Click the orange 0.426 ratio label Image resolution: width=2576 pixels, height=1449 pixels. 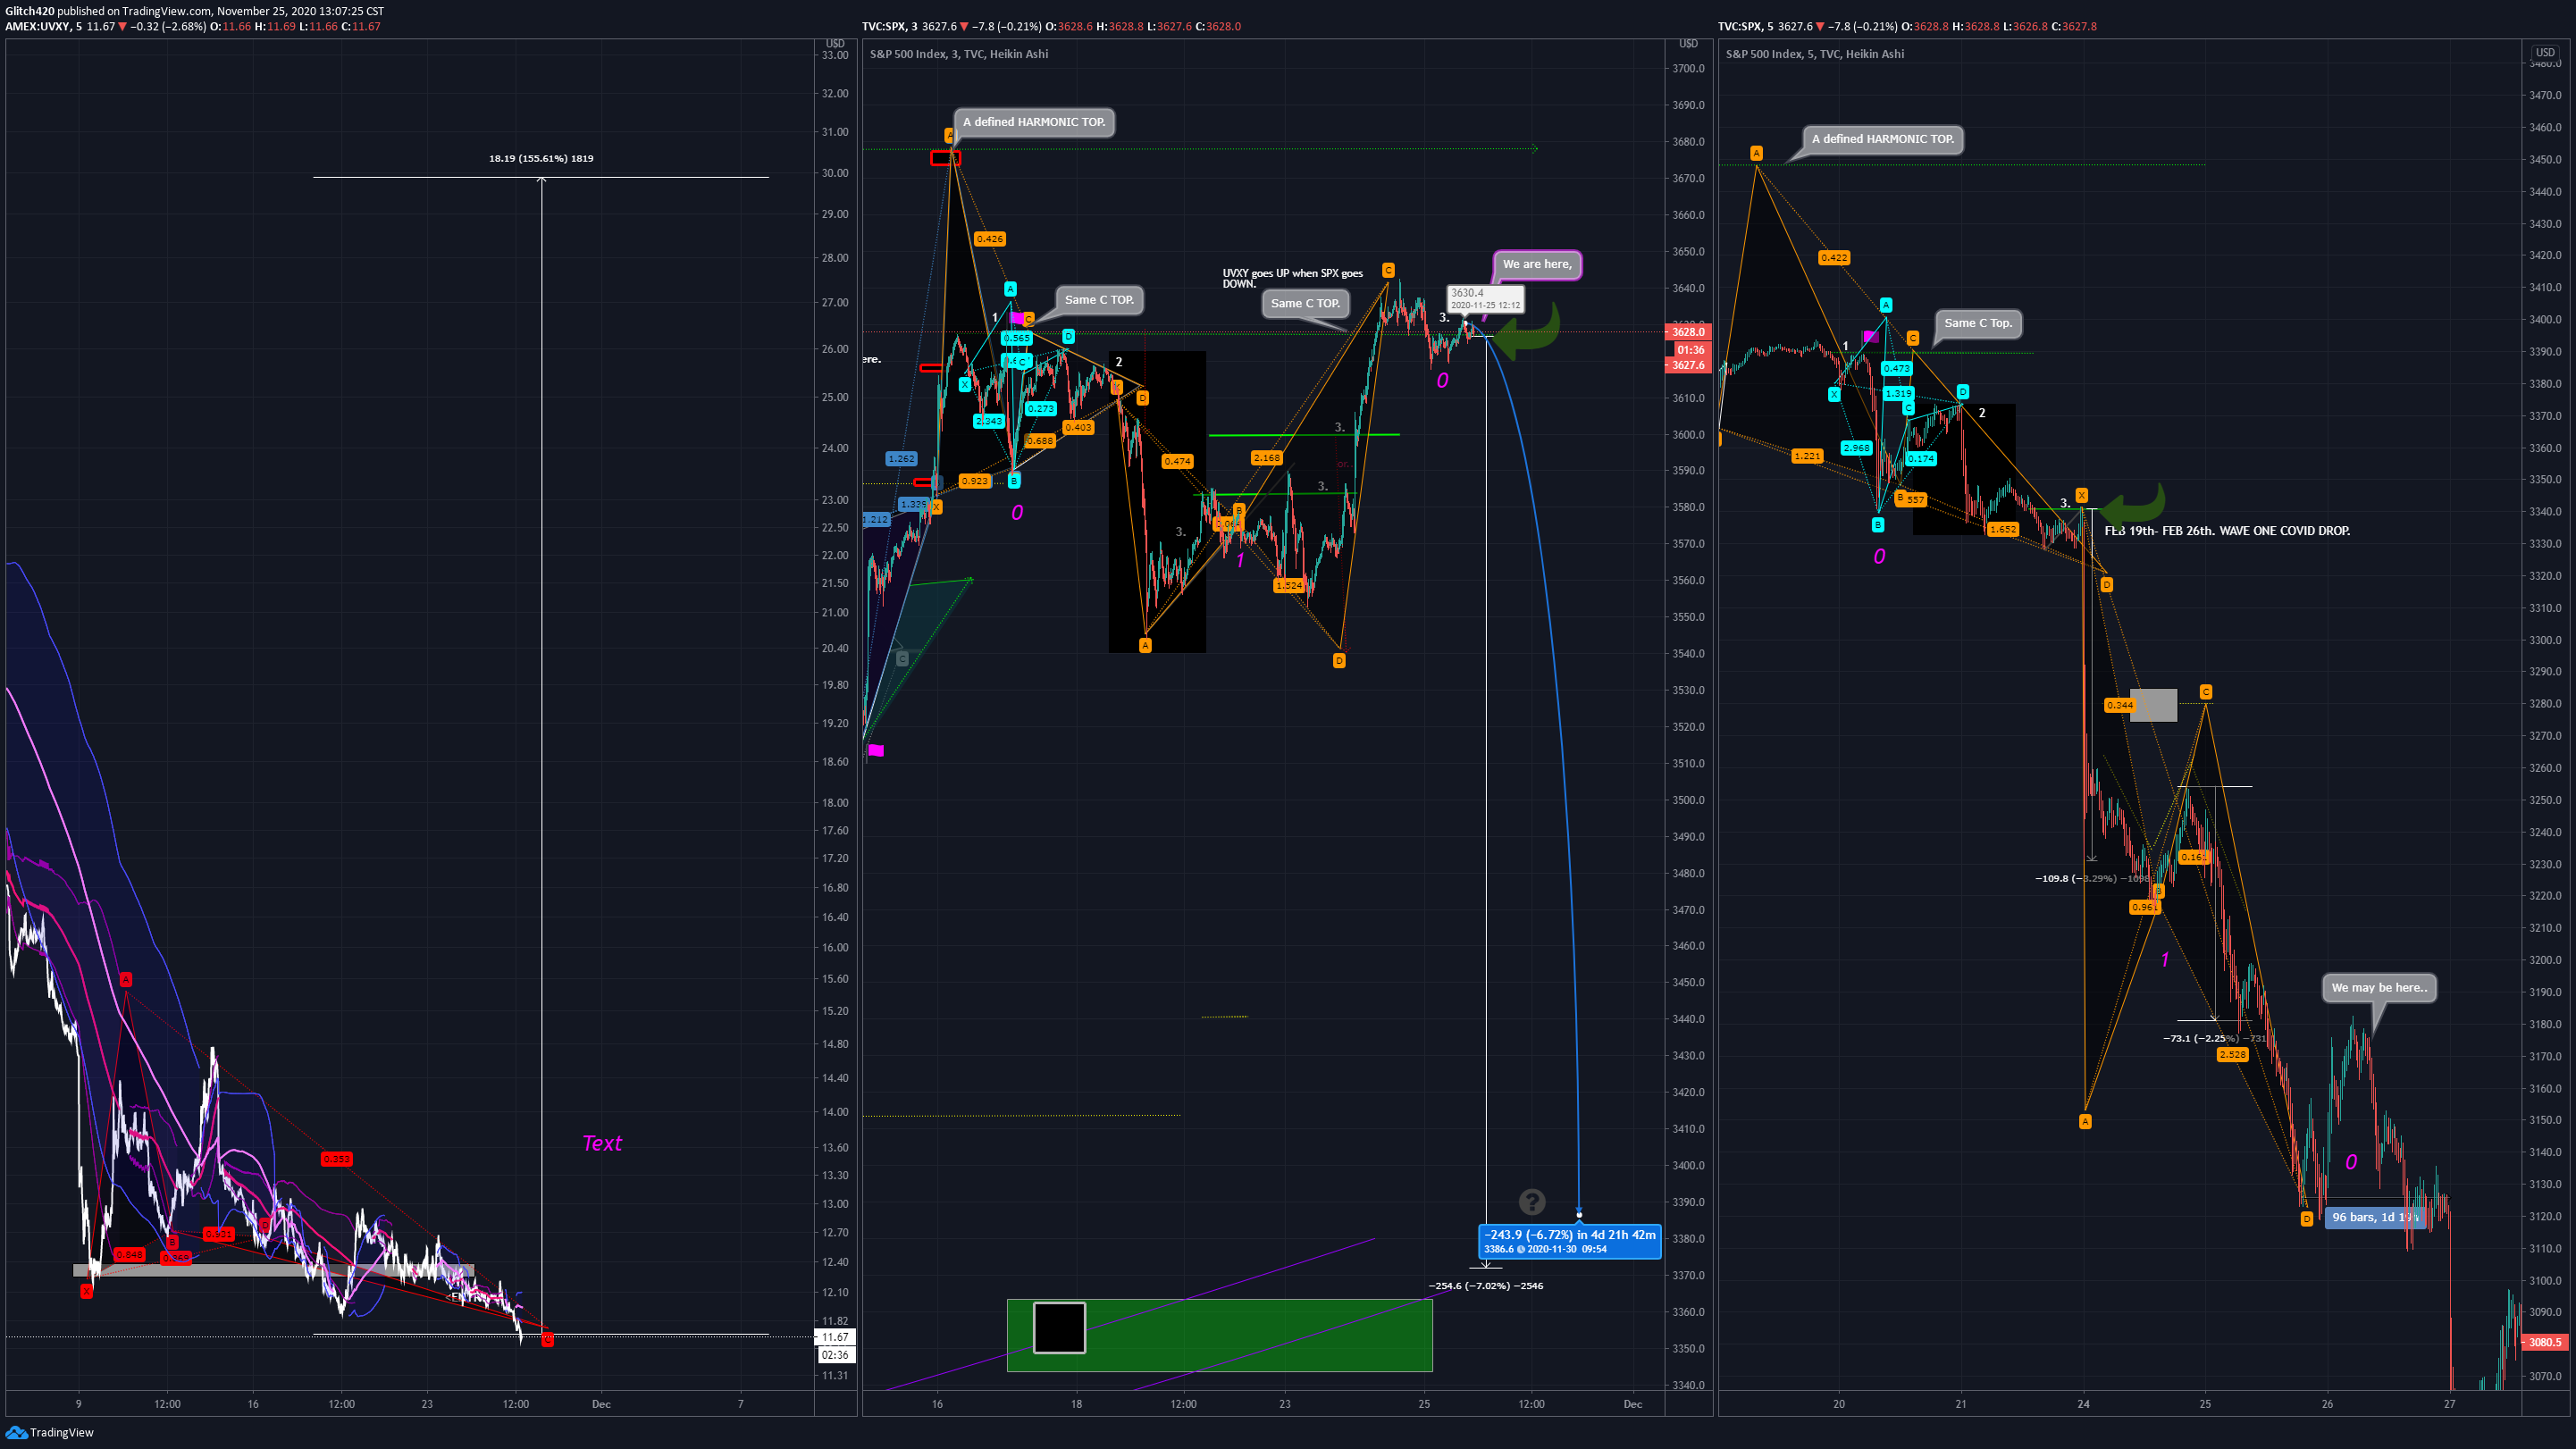pos(989,239)
